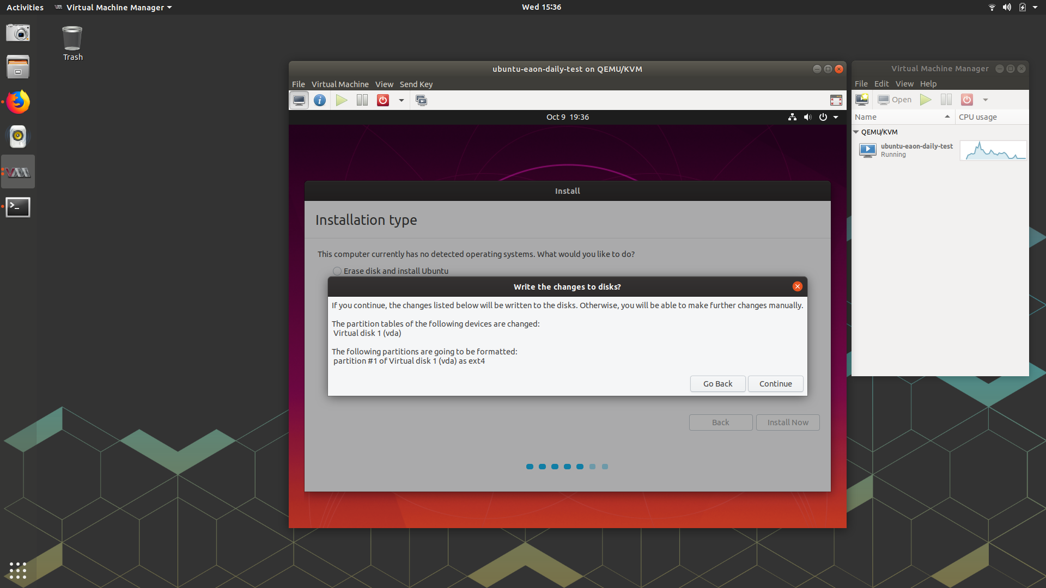
Task: Shut down VM with red power icon
Action: point(383,100)
